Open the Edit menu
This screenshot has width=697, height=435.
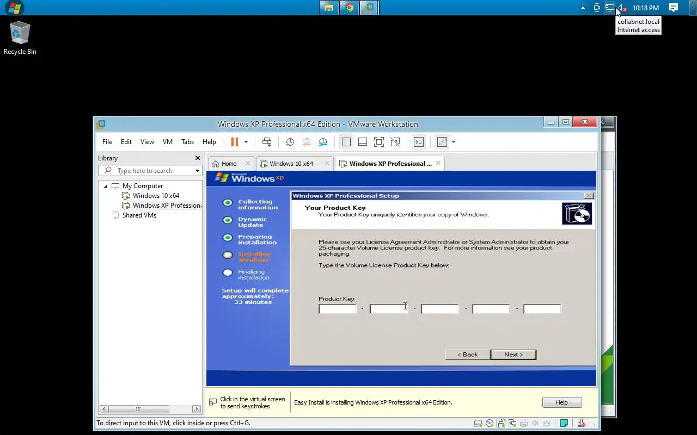tap(126, 142)
